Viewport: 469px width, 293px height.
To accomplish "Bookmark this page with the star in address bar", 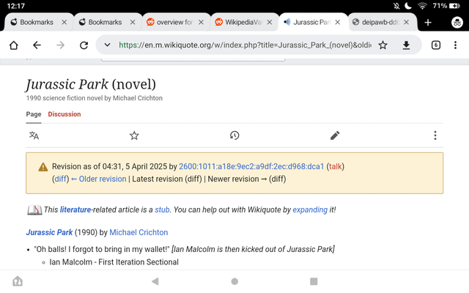I will (383, 45).
